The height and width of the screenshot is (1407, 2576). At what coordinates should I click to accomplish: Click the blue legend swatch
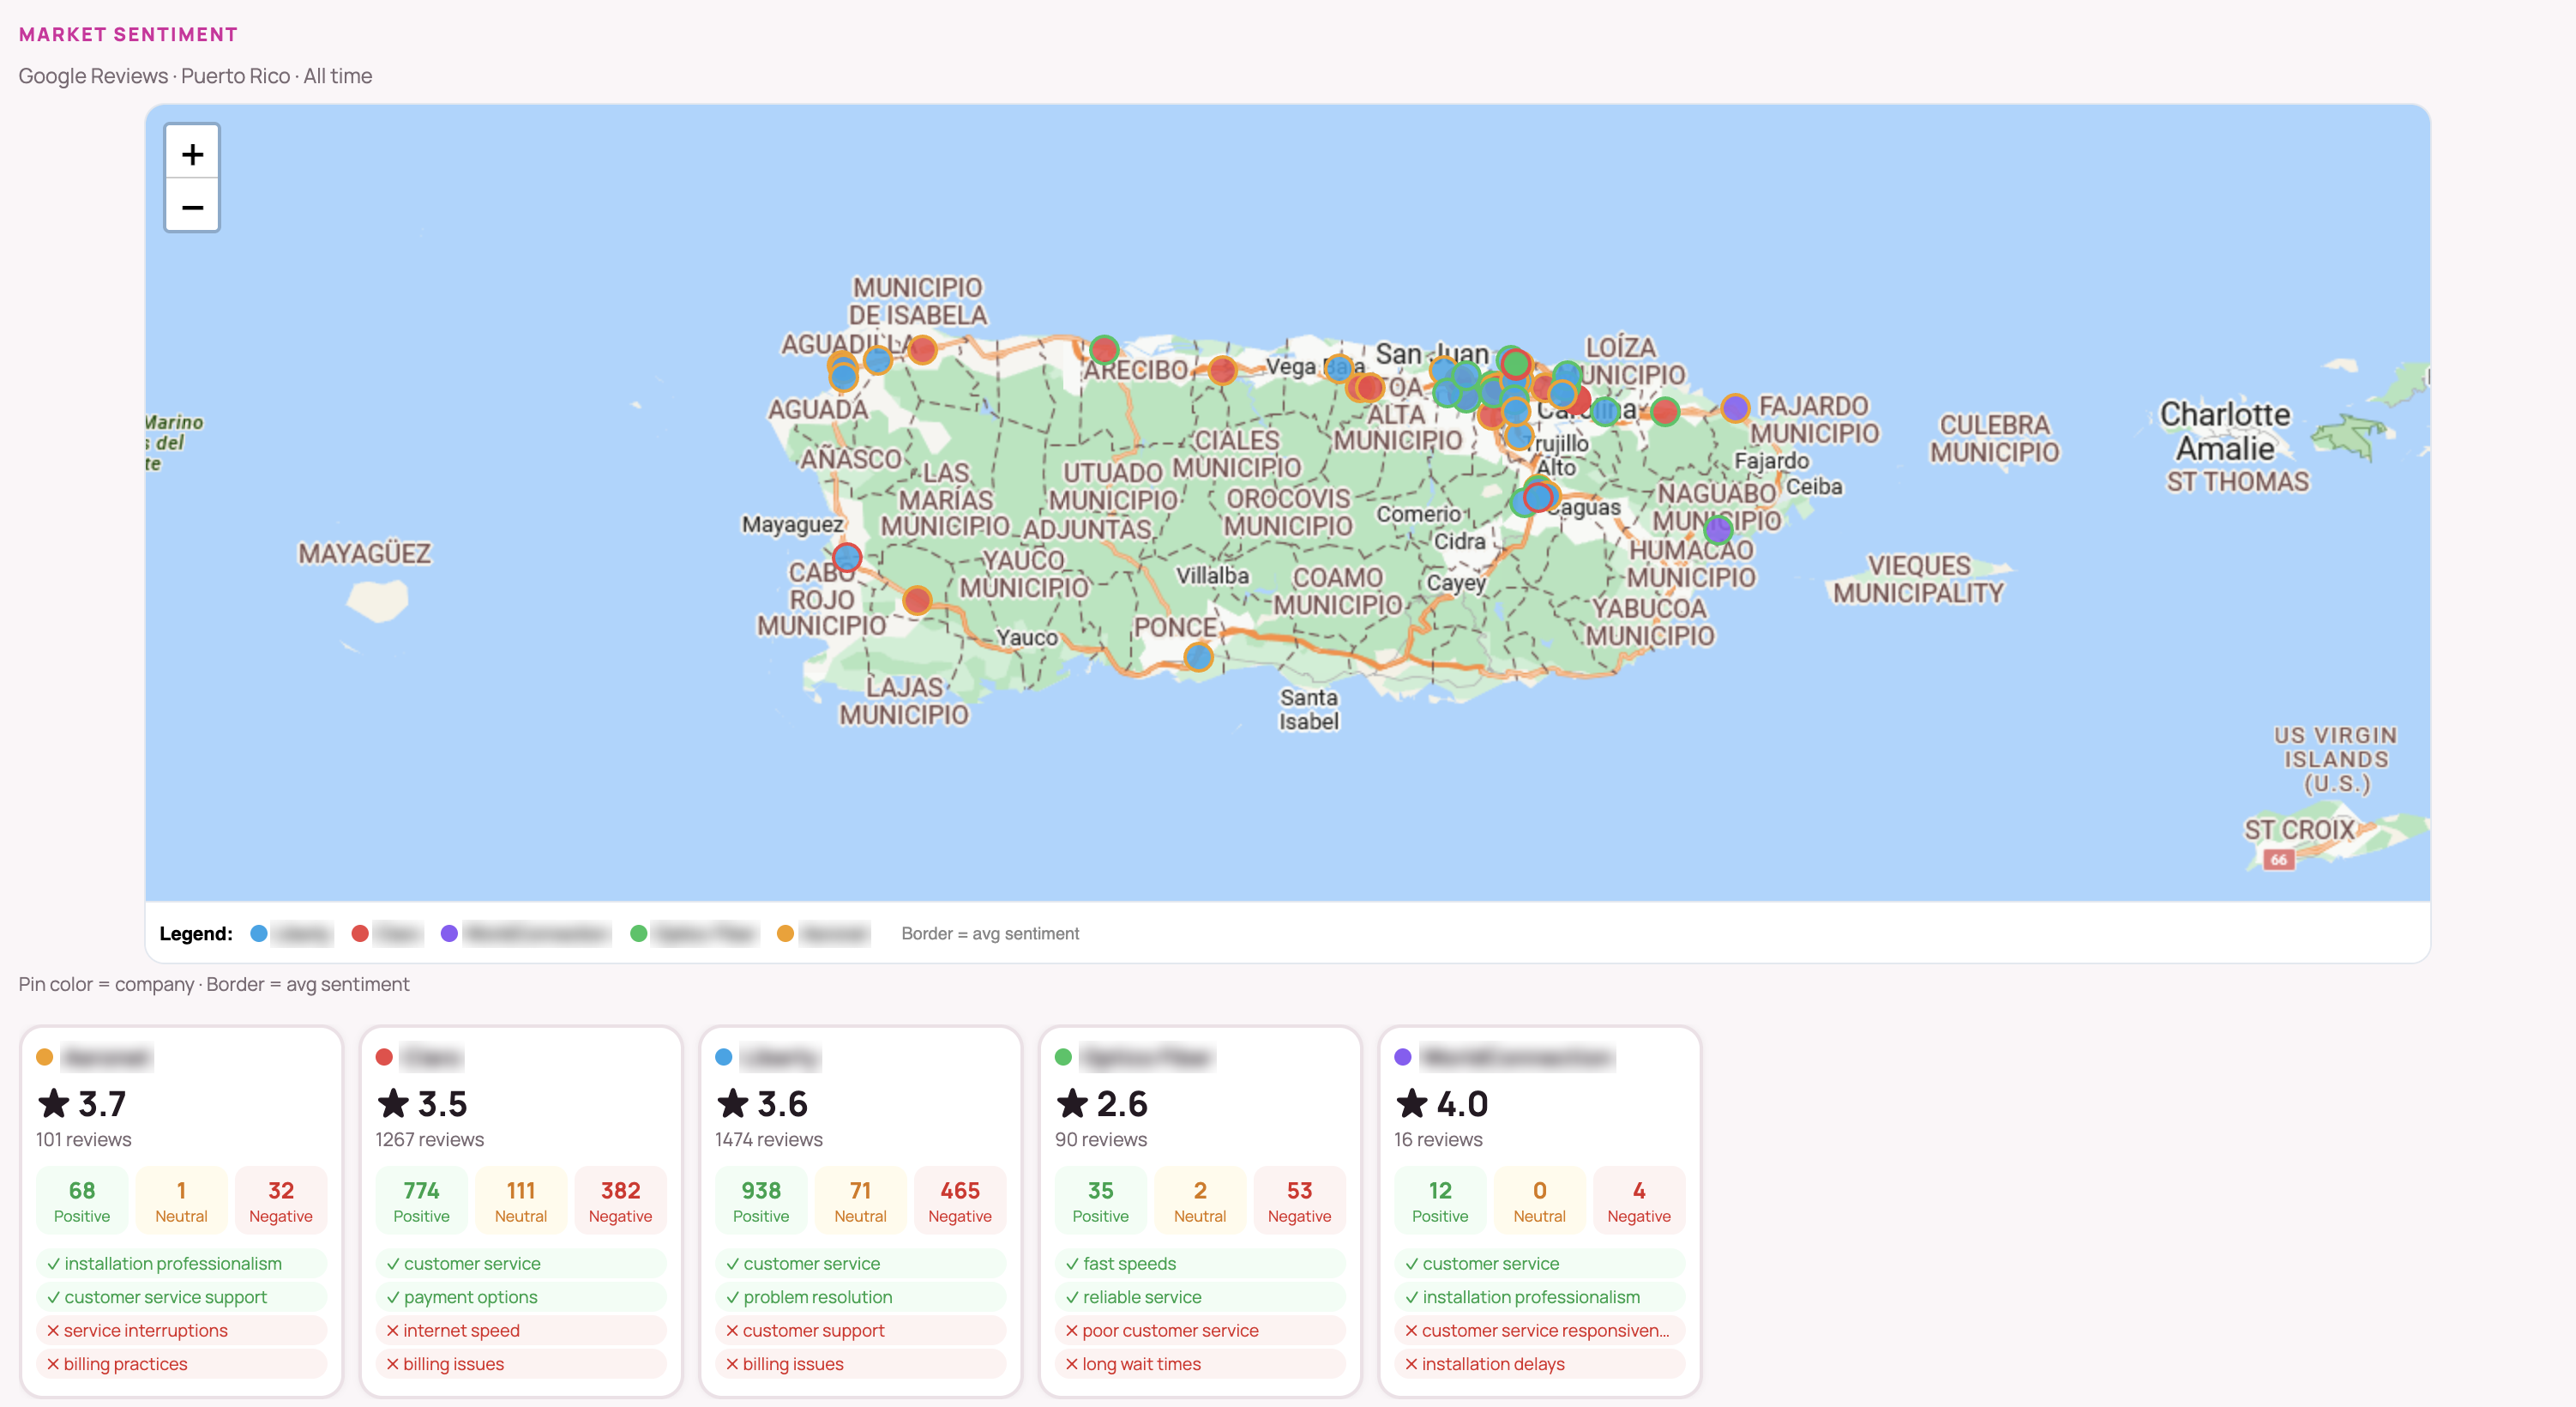click(259, 933)
